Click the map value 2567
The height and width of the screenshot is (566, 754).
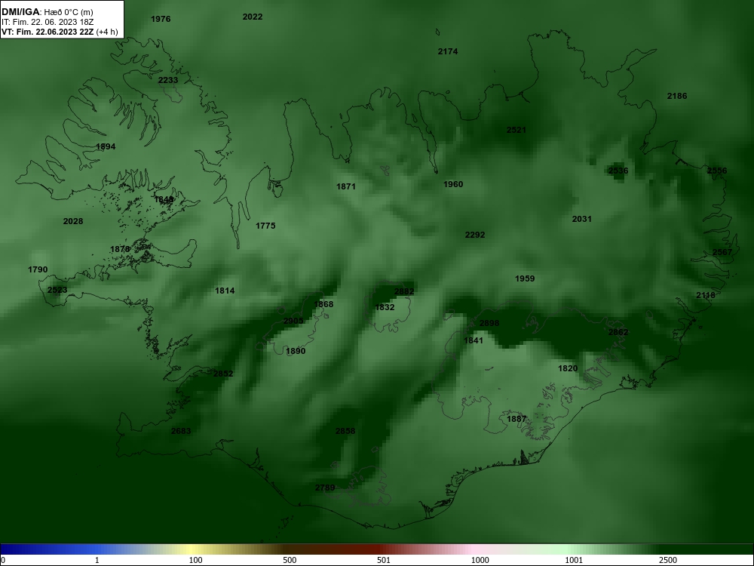pyautogui.click(x=722, y=252)
